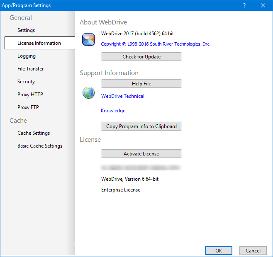Open Basic Cache Settings page
This screenshot has height=257, width=273.
point(40,146)
